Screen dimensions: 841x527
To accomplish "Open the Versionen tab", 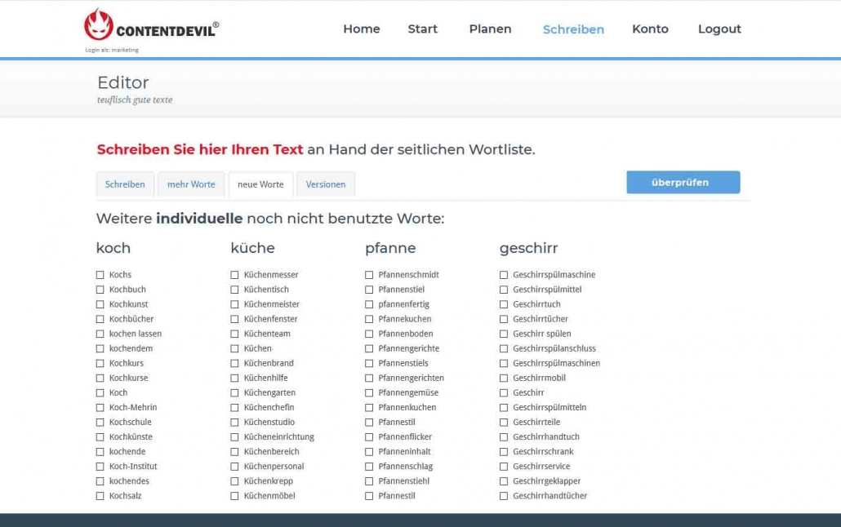I will point(326,184).
